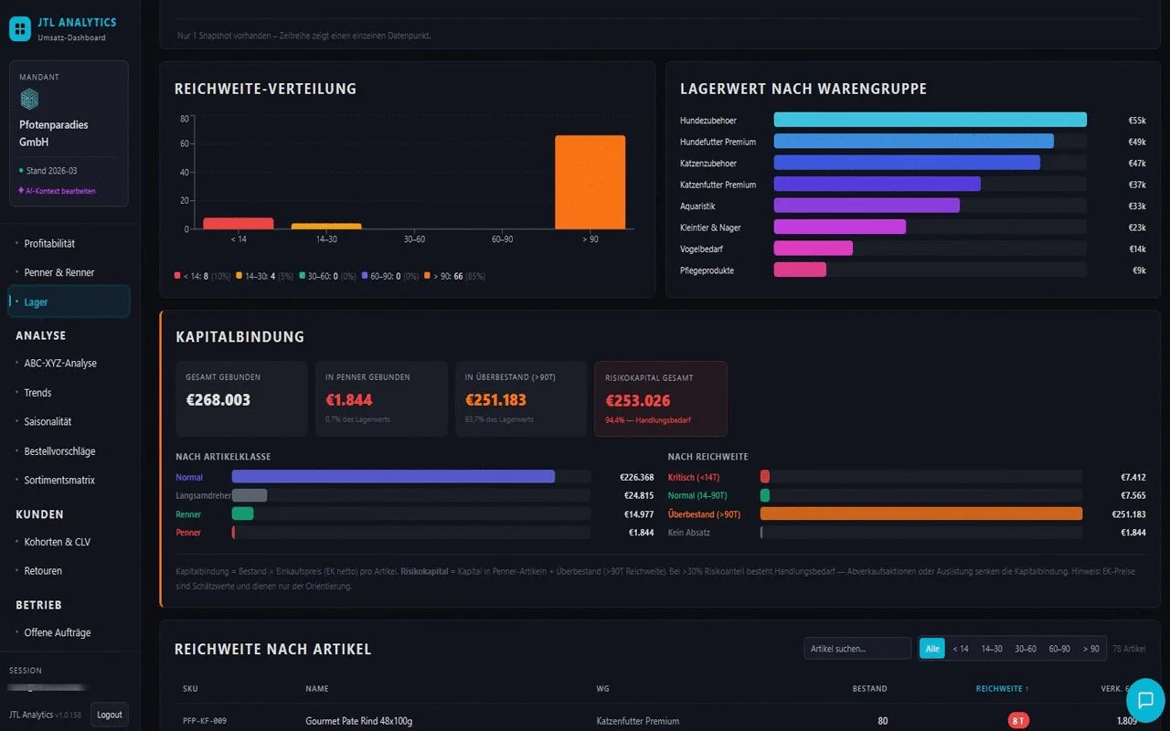Sort table by Reichweite column

click(x=1002, y=689)
